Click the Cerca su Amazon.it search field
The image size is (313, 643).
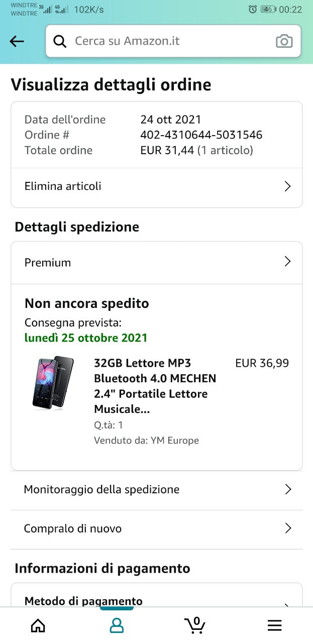(x=166, y=41)
